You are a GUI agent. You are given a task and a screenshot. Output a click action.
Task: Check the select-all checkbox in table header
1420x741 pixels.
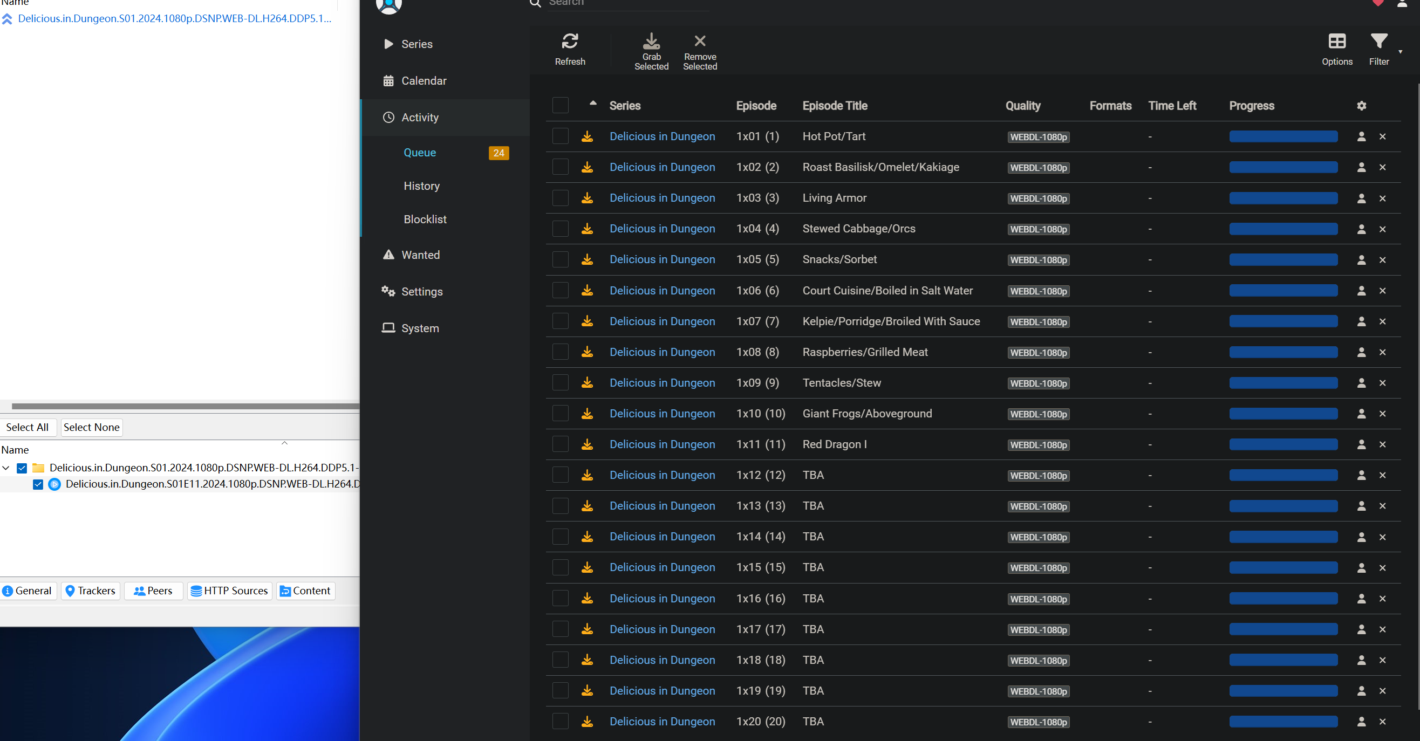coord(560,106)
